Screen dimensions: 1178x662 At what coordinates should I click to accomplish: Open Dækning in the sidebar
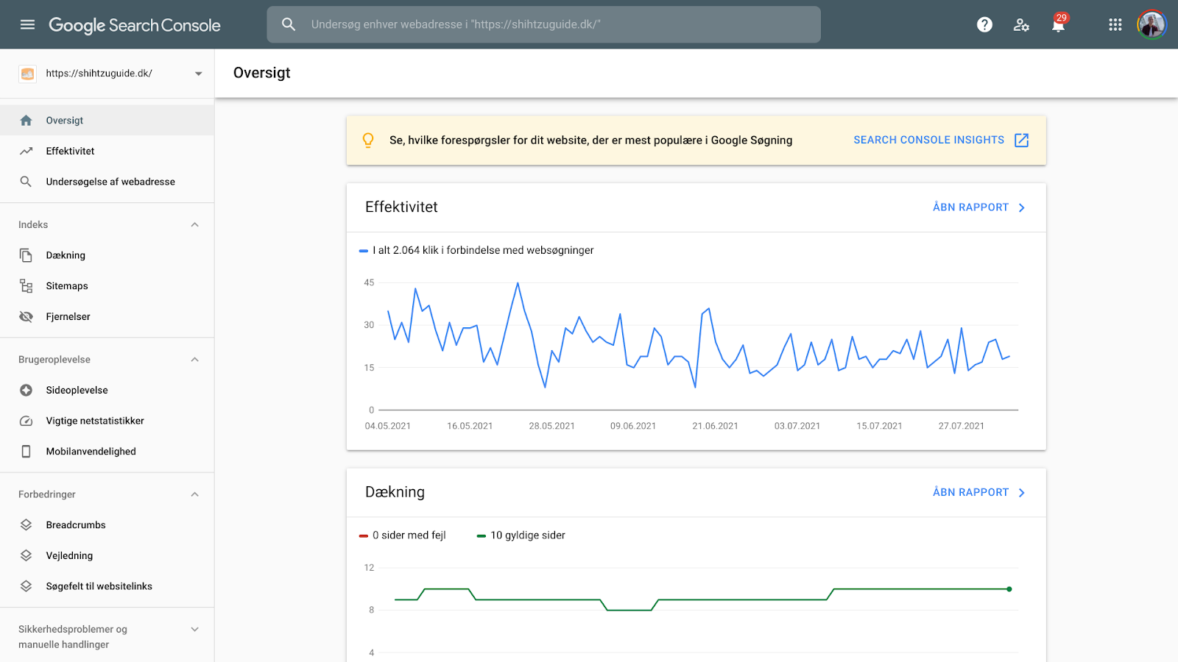coord(107,255)
